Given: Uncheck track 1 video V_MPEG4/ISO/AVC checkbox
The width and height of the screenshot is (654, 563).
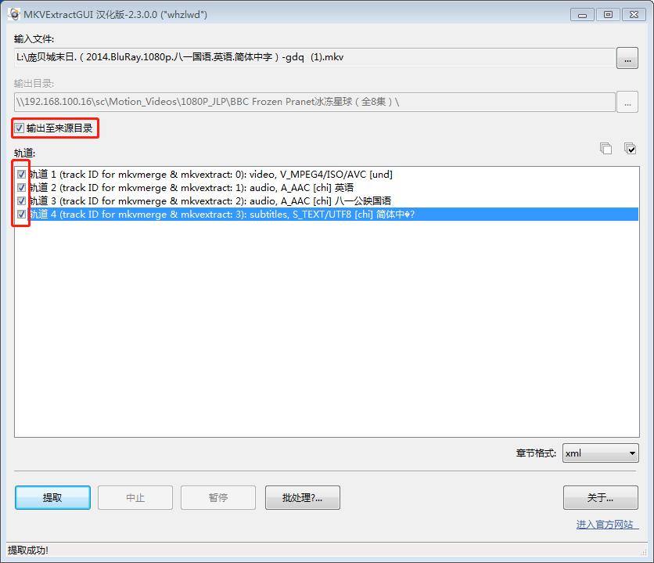Looking at the screenshot, I should click(22, 174).
